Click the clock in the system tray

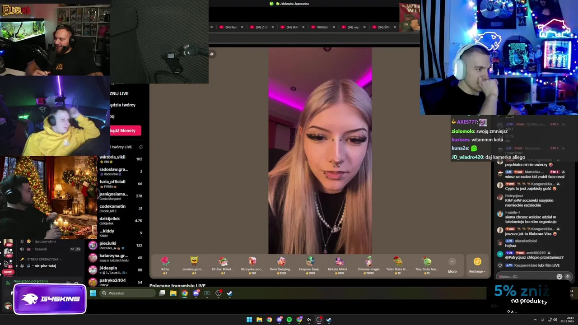(568, 320)
